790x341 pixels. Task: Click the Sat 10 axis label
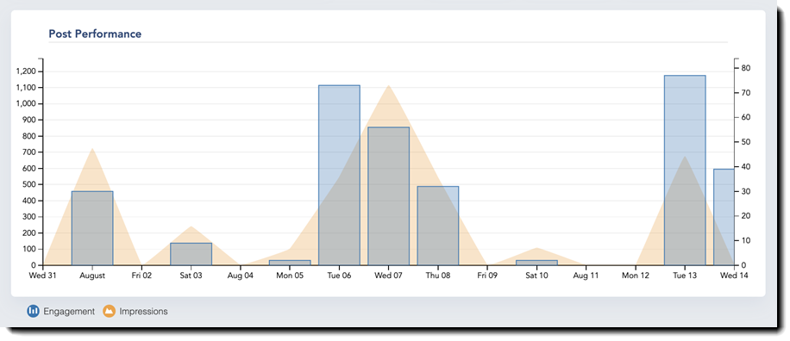(536, 276)
